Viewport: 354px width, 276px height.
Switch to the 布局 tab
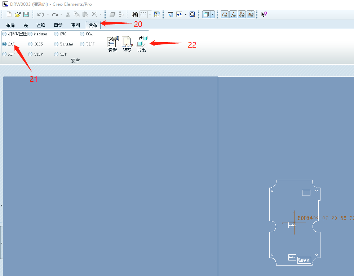10,25
